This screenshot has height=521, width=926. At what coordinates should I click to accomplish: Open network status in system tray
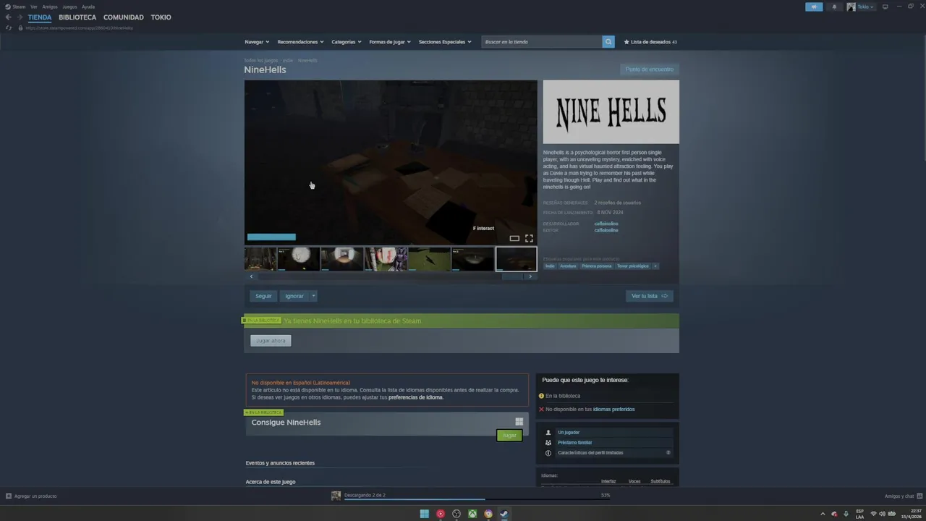pyautogui.click(x=873, y=514)
